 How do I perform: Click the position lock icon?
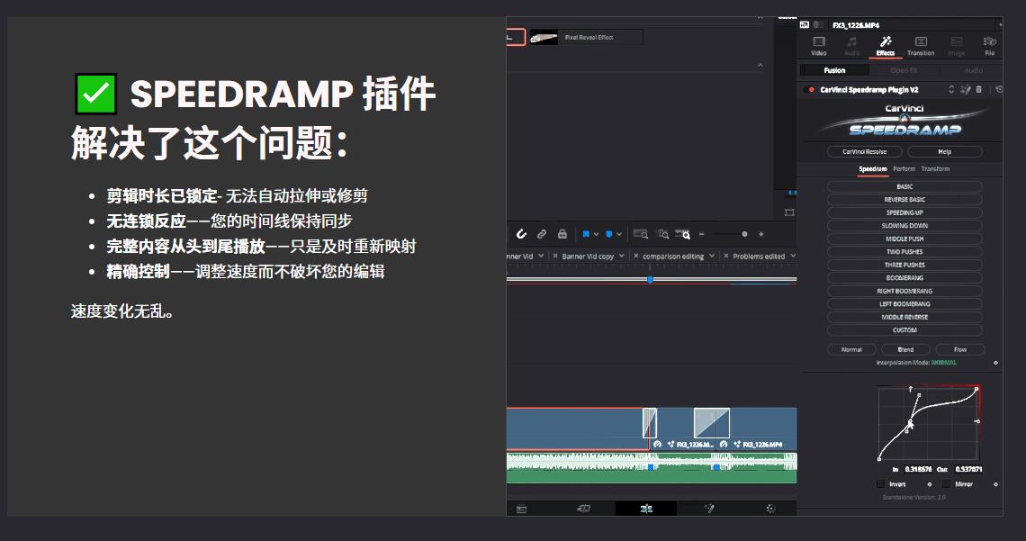562,234
